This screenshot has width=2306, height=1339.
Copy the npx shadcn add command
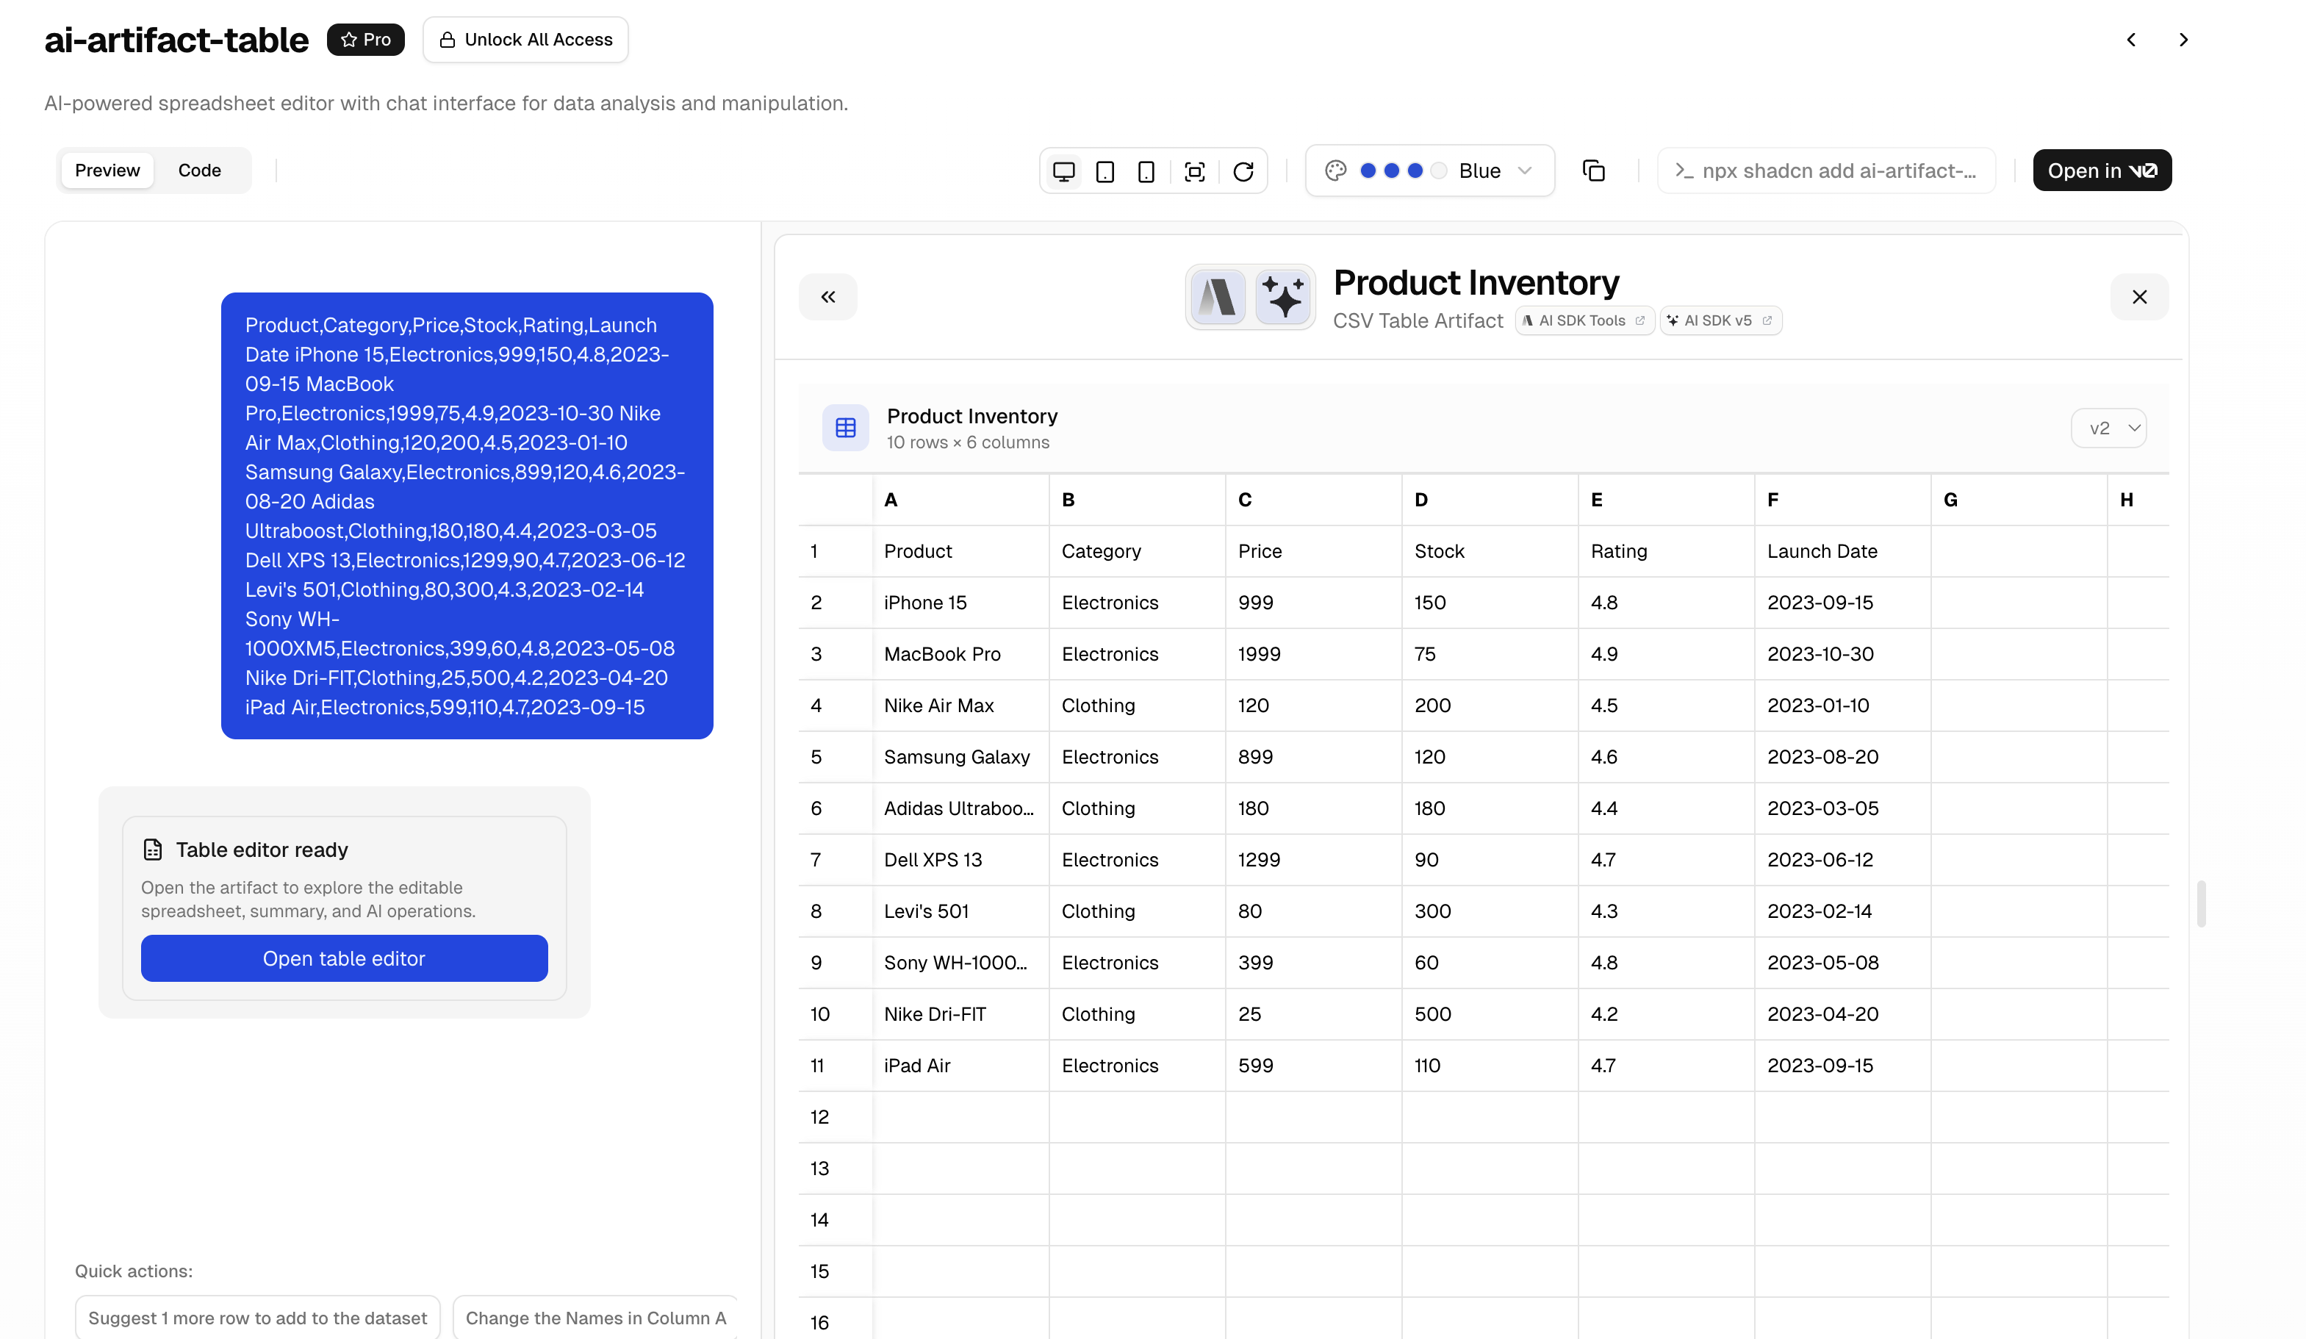(1825, 171)
